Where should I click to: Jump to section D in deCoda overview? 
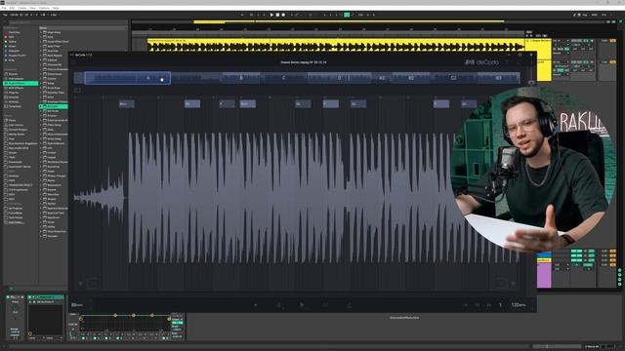339,78
